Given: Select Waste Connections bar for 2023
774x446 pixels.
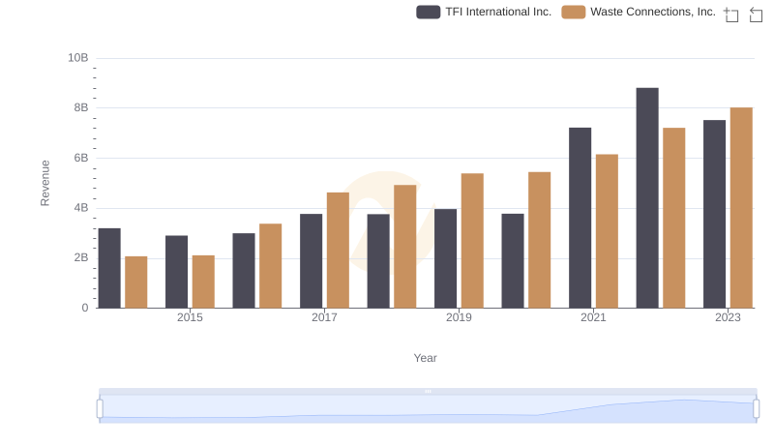Looking at the screenshot, I should [741, 208].
